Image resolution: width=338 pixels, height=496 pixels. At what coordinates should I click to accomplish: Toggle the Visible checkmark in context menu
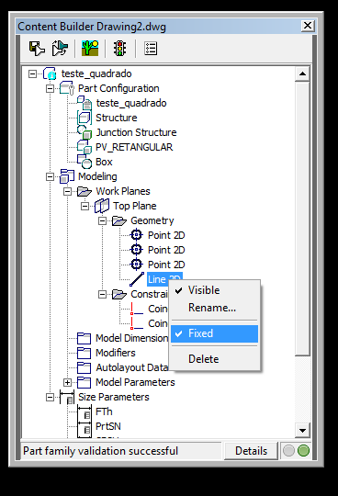pos(179,290)
